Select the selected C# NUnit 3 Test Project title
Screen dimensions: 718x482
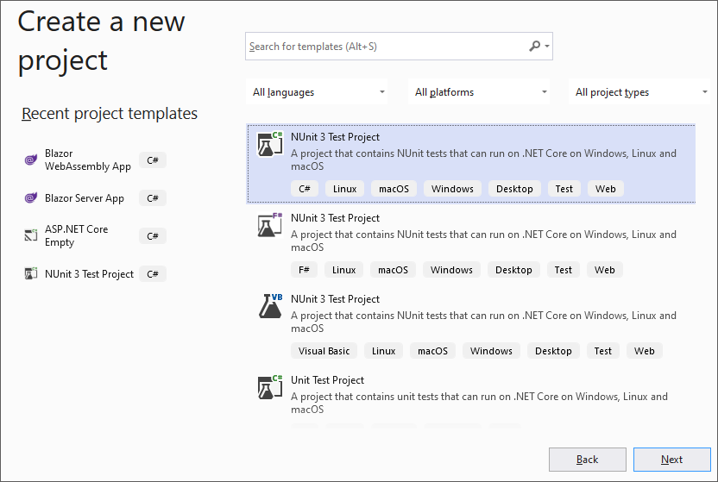(x=335, y=137)
